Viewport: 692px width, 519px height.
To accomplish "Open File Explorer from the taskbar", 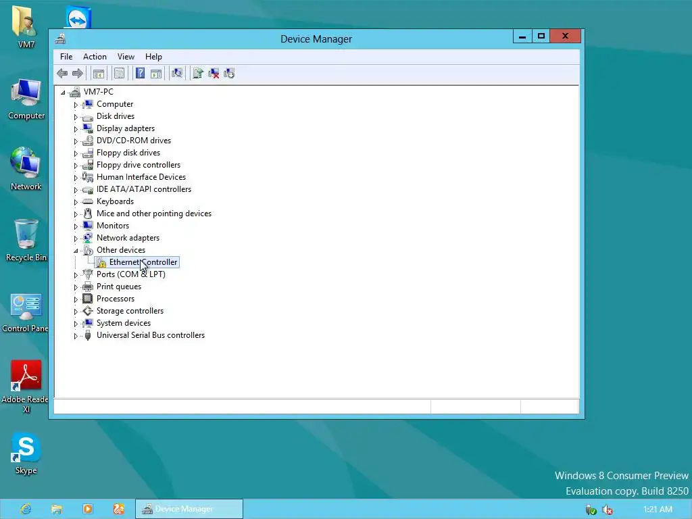I will (x=57, y=510).
